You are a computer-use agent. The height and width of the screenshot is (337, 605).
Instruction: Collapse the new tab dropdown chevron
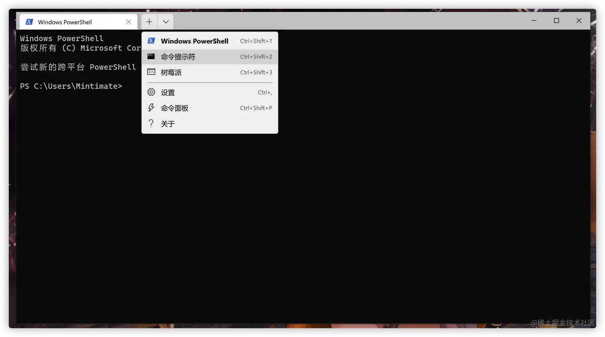click(166, 22)
